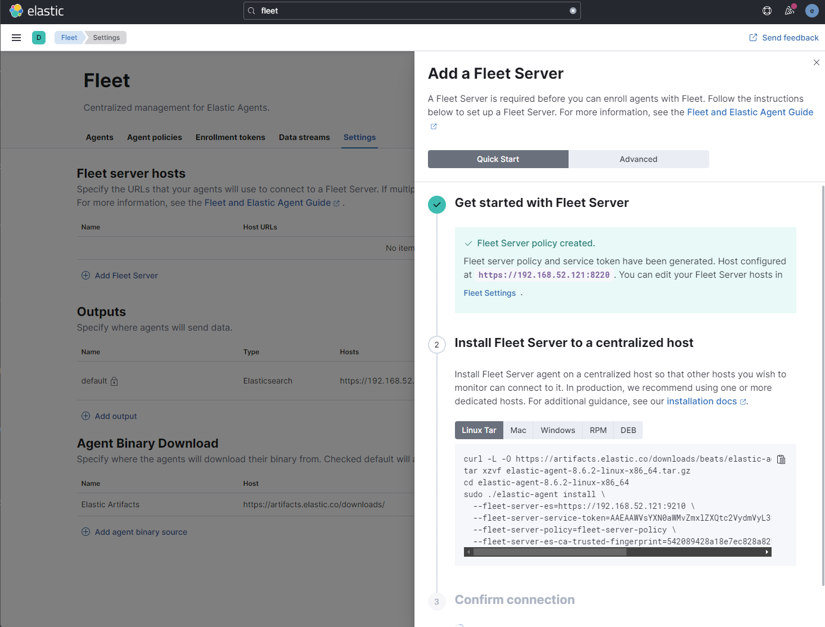Click external link icon under guide text
This screenshot has height=627, width=825.
[x=434, y=127]
